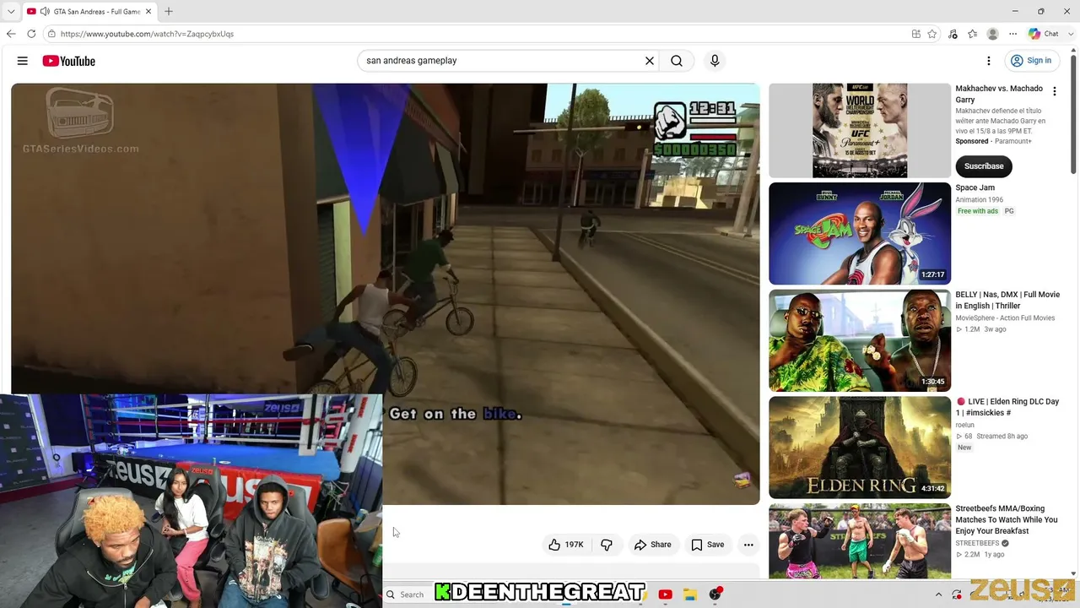
Task: Reload the page with the refresh icon
Action: 31,34
